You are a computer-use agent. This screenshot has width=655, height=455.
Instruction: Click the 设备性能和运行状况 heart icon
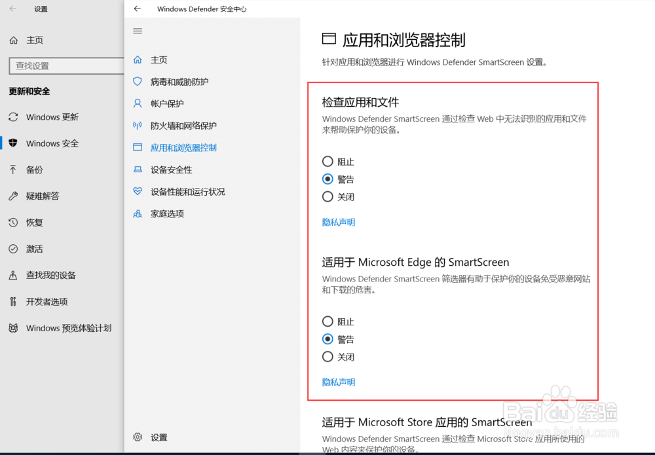tap(138, 191)
